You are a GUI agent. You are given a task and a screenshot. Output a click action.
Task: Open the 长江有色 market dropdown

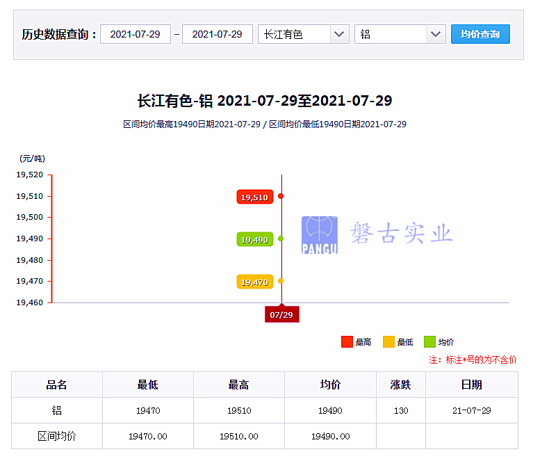(304, 34)
